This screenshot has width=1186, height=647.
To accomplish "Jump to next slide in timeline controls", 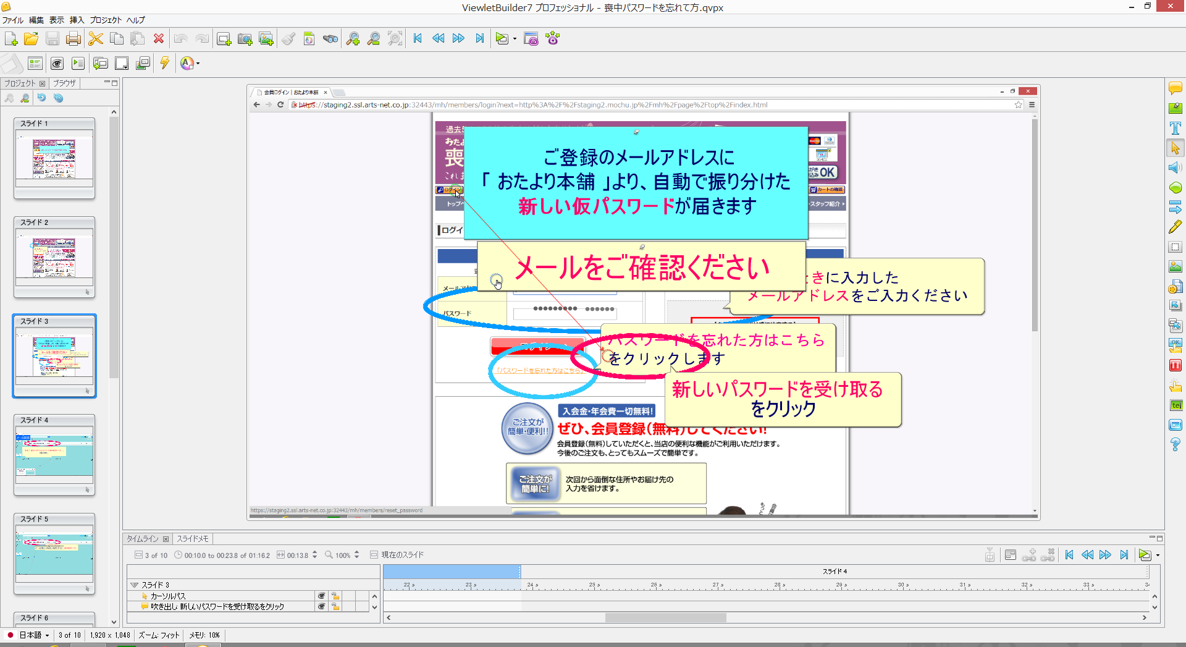I will click(1105, 555).
